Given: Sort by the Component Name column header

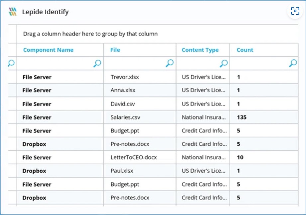Looking at the screenshot, I should 48,50.
